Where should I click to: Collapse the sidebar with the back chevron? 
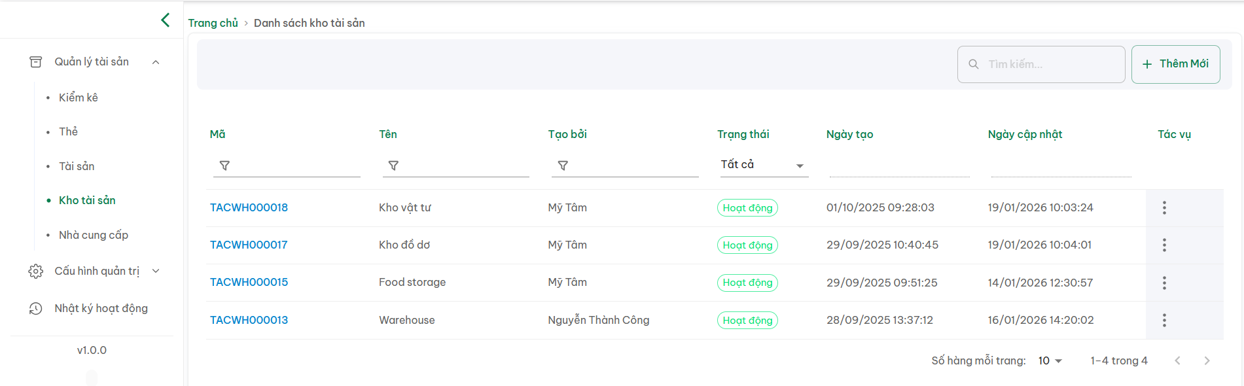tap(165, 20)
